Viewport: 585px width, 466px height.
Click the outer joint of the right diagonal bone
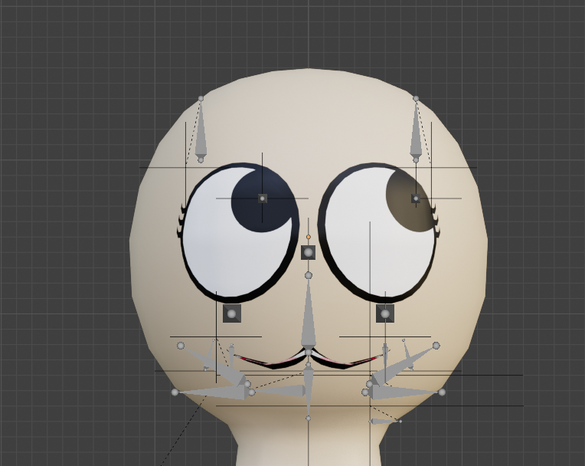[x=436, y=346]
